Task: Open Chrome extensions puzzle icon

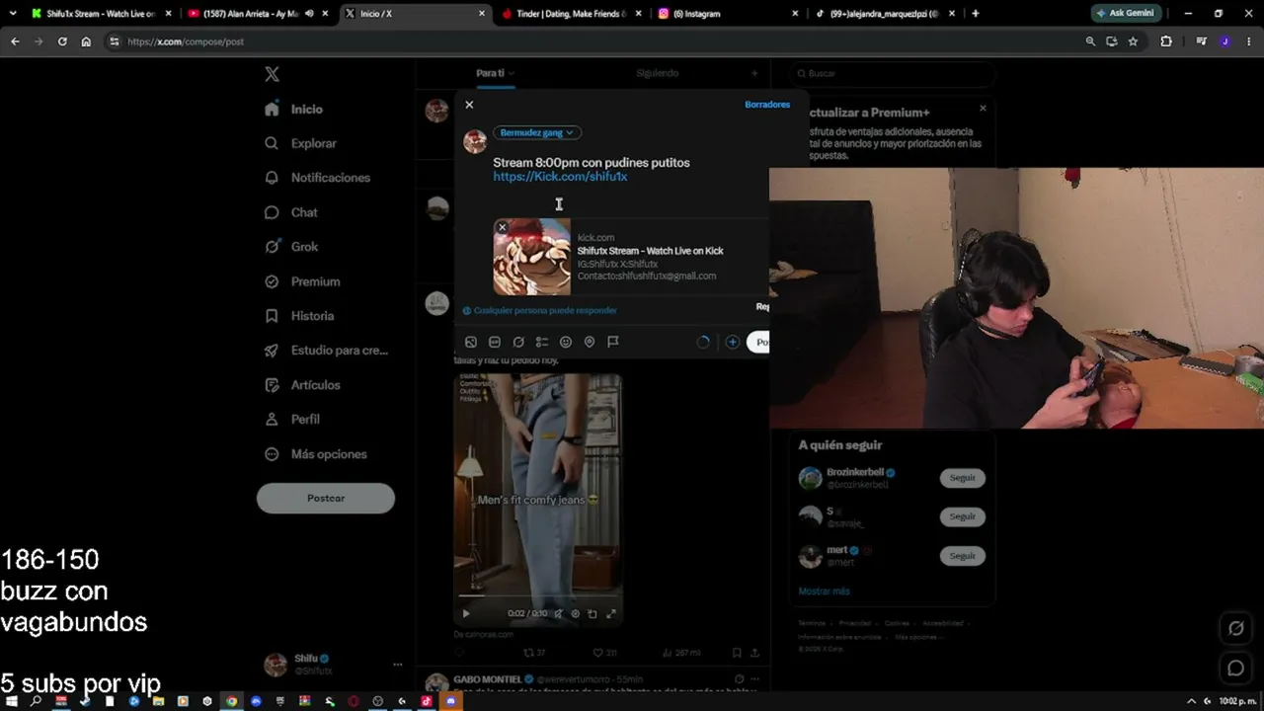Action: [1166, 41]
